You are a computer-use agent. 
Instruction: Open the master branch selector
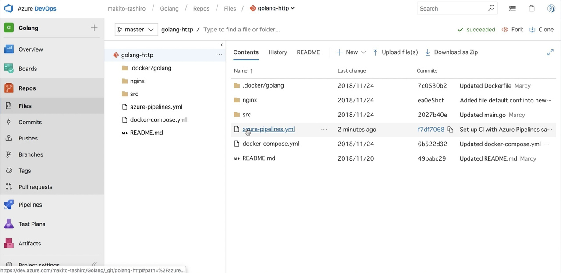136,29
